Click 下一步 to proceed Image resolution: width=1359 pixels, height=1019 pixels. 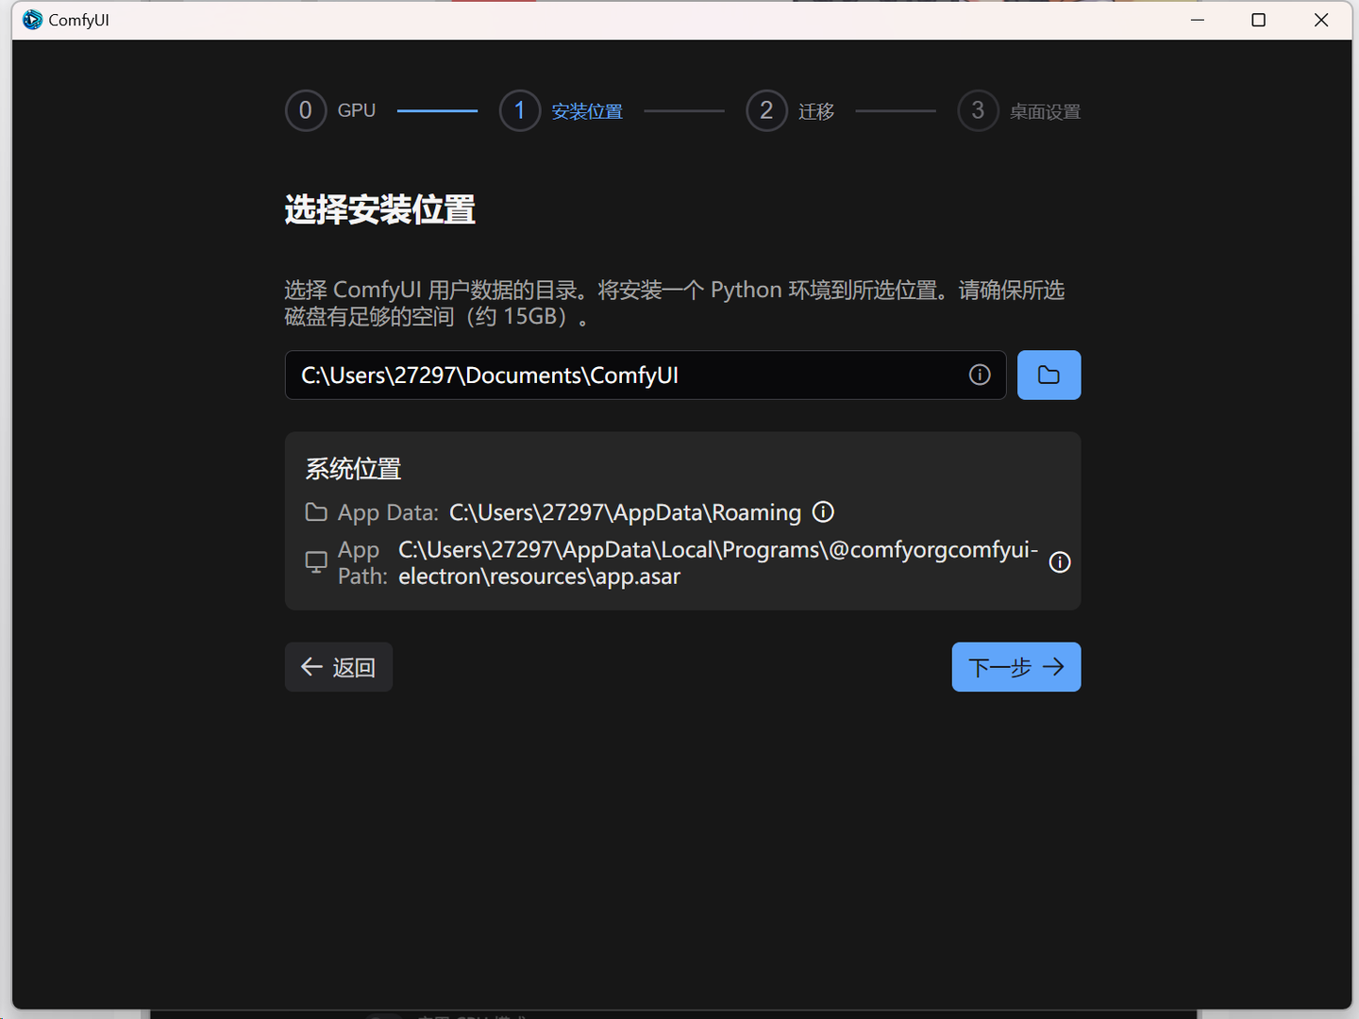click(1016, 667)
